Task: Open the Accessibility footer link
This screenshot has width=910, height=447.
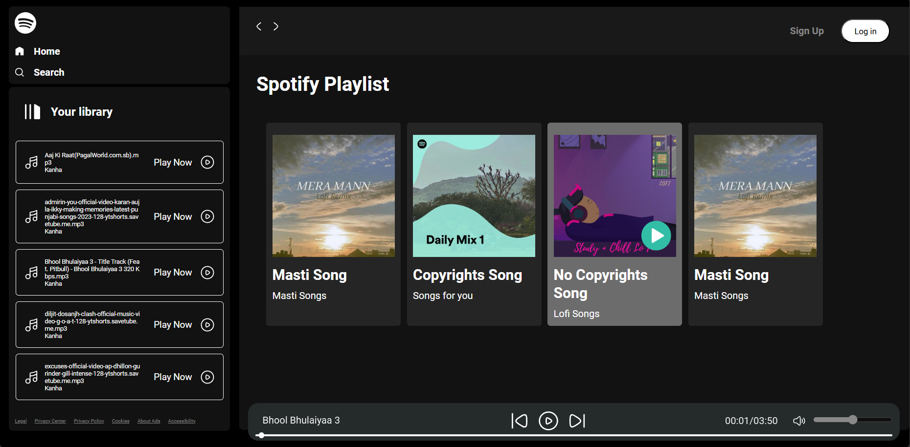Action: point(182,421)
